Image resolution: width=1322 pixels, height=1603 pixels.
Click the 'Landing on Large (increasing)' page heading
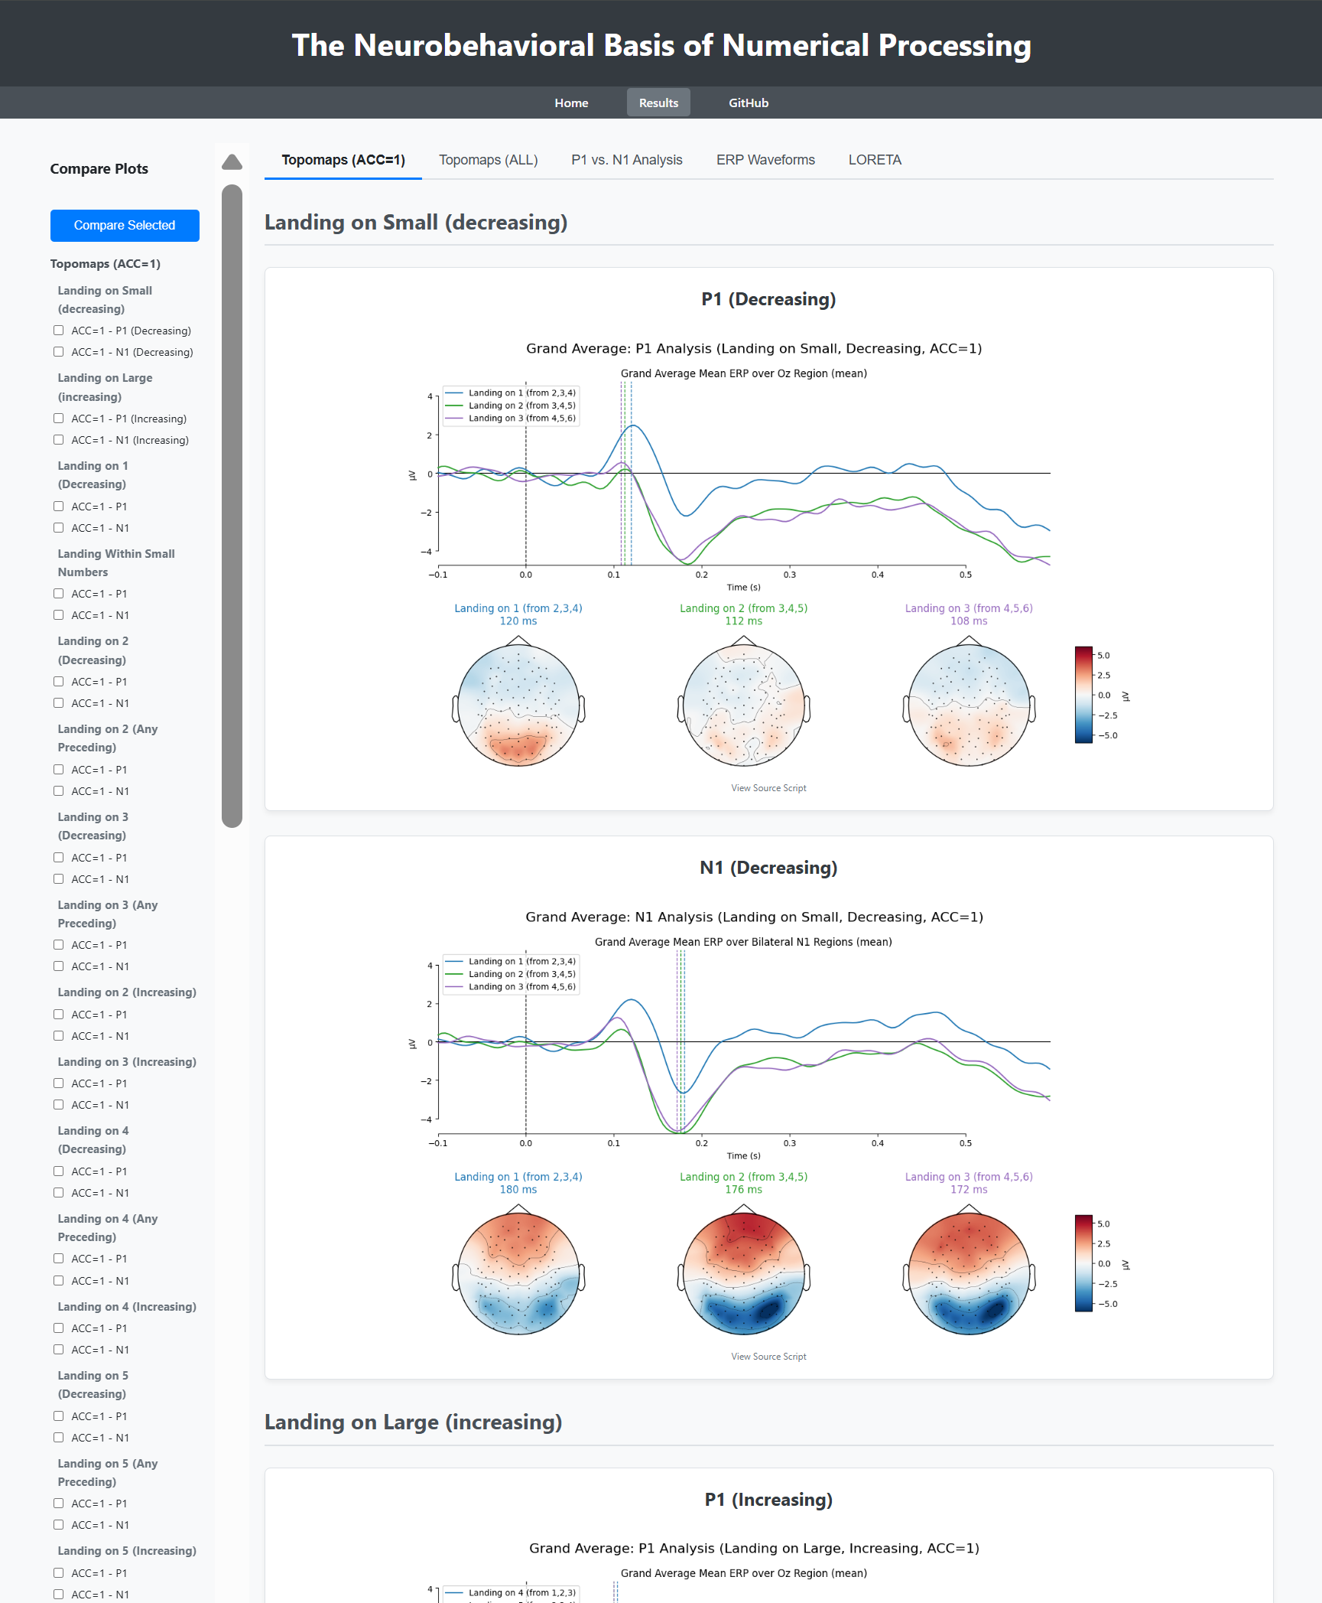click(414, 1422)
